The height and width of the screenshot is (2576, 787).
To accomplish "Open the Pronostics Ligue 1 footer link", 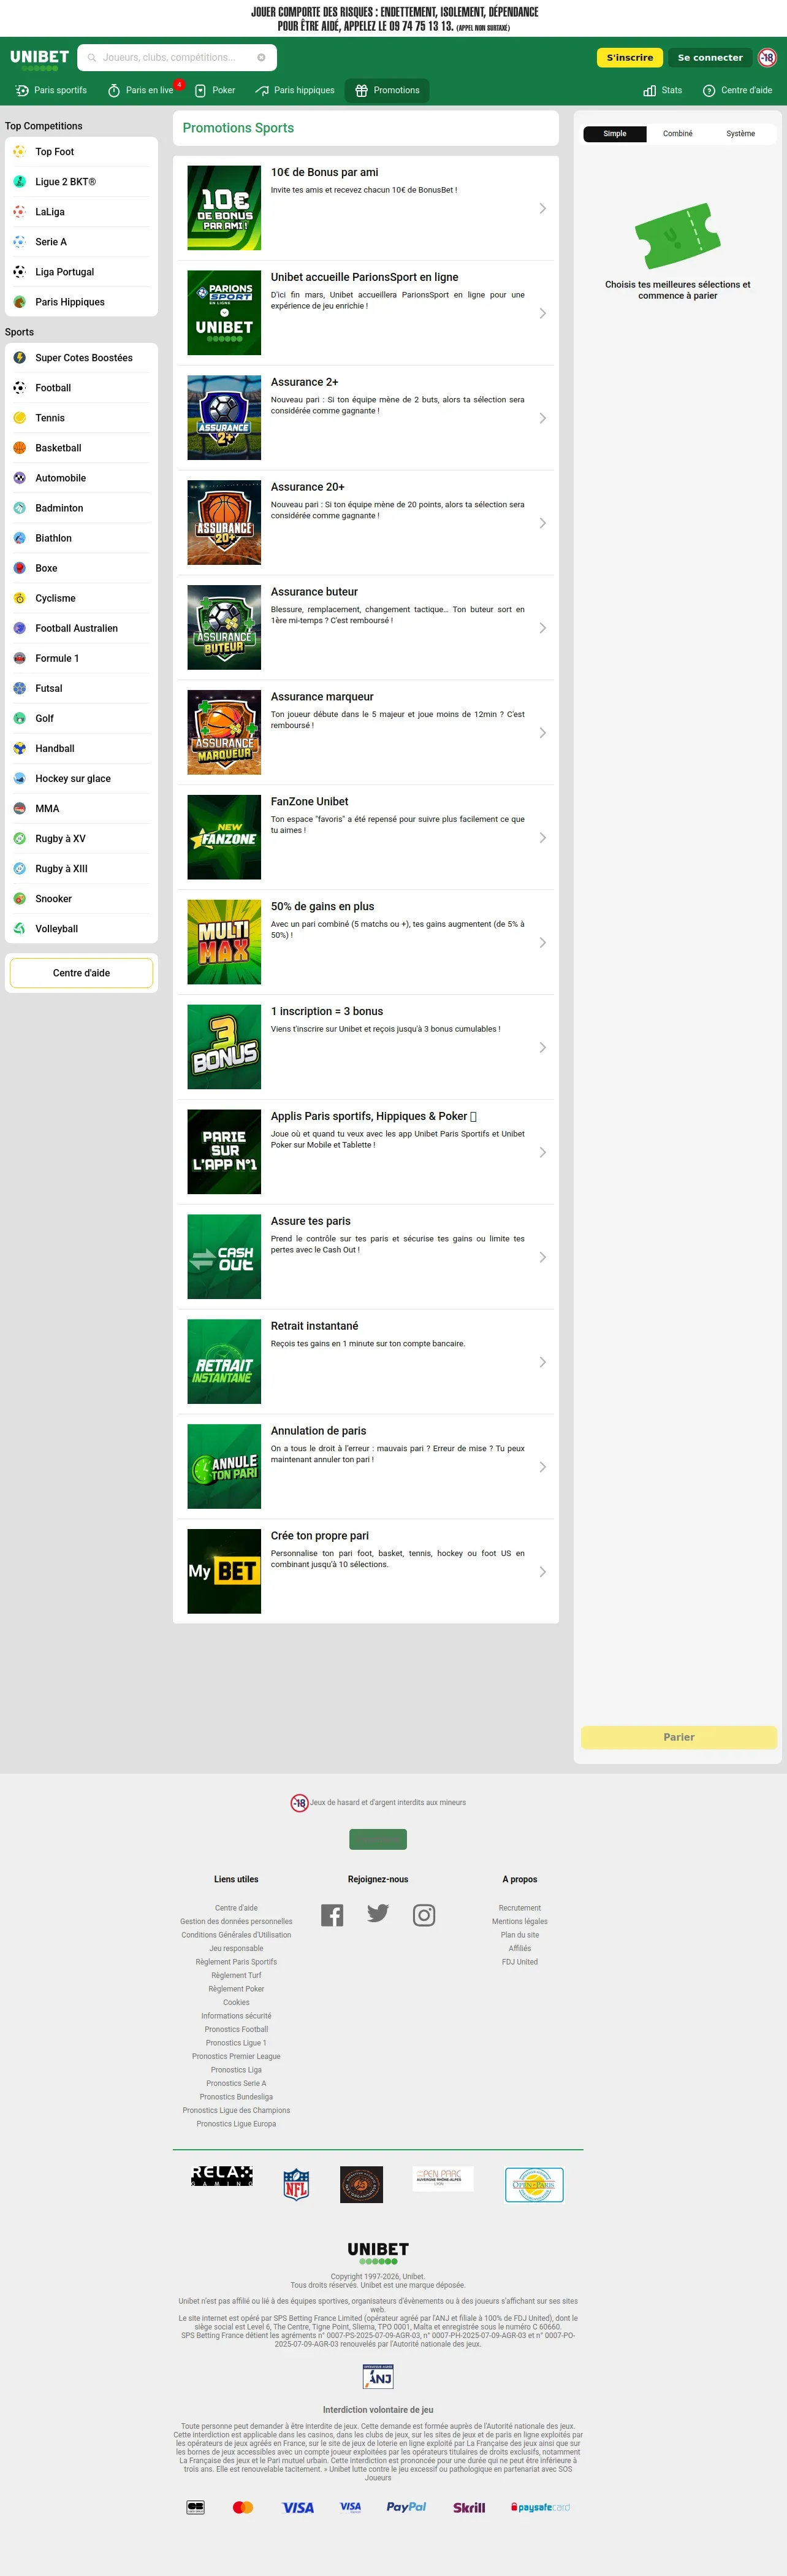I will point(237,2043).
